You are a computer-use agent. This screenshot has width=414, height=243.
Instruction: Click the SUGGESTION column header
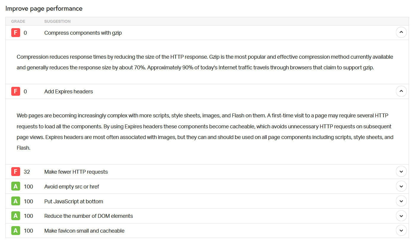57,21
